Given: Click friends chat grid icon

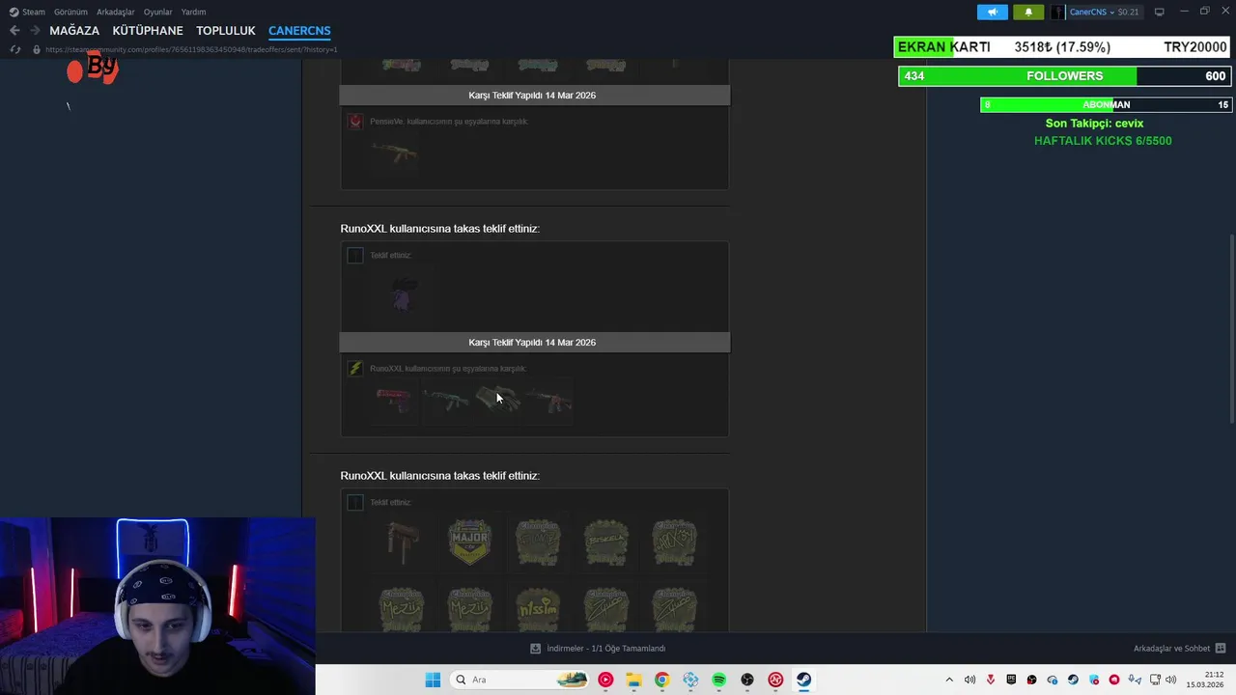Looking at the screenshot, I should point(1221,649).
